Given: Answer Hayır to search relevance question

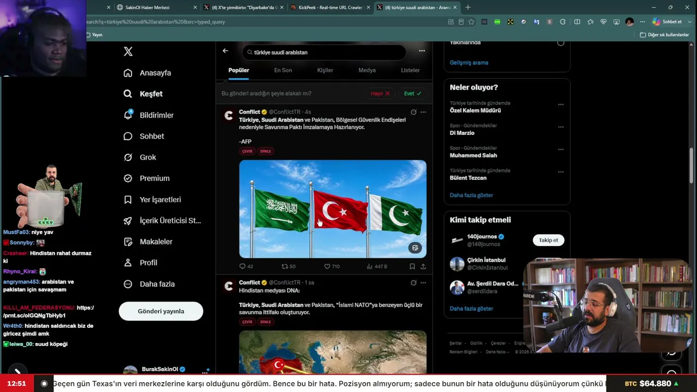Looking at the screenshot, I should click(x=380, y=94).
